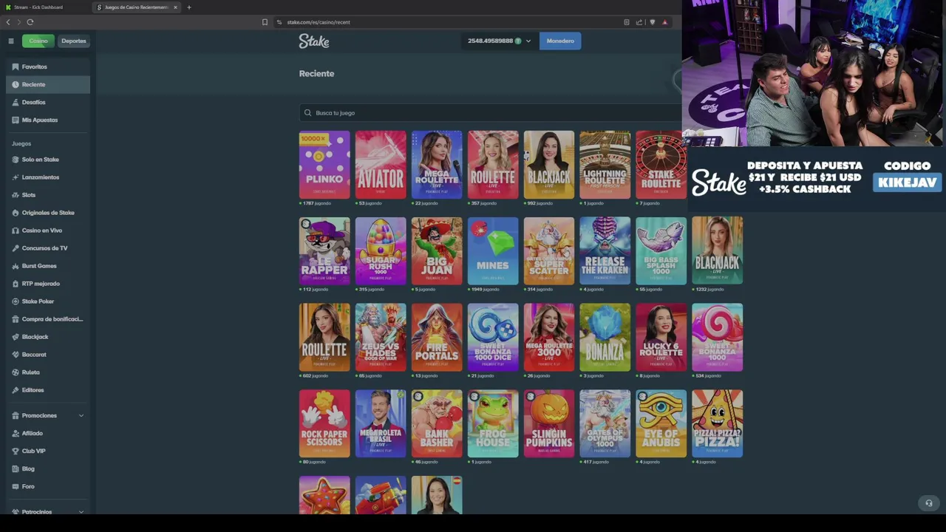Viewport: 946px width, 532px height.
Task: Open Originales de Stake category
Action: point(48,213)
